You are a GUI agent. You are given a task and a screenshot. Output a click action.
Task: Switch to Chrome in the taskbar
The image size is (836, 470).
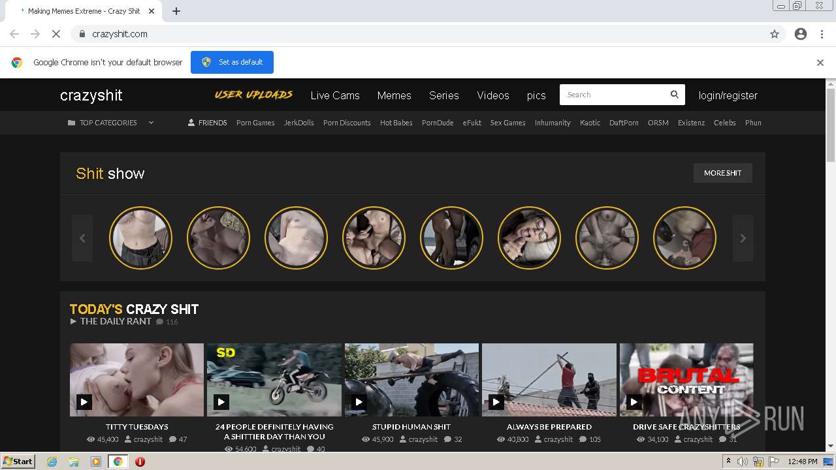coord(118,462)
